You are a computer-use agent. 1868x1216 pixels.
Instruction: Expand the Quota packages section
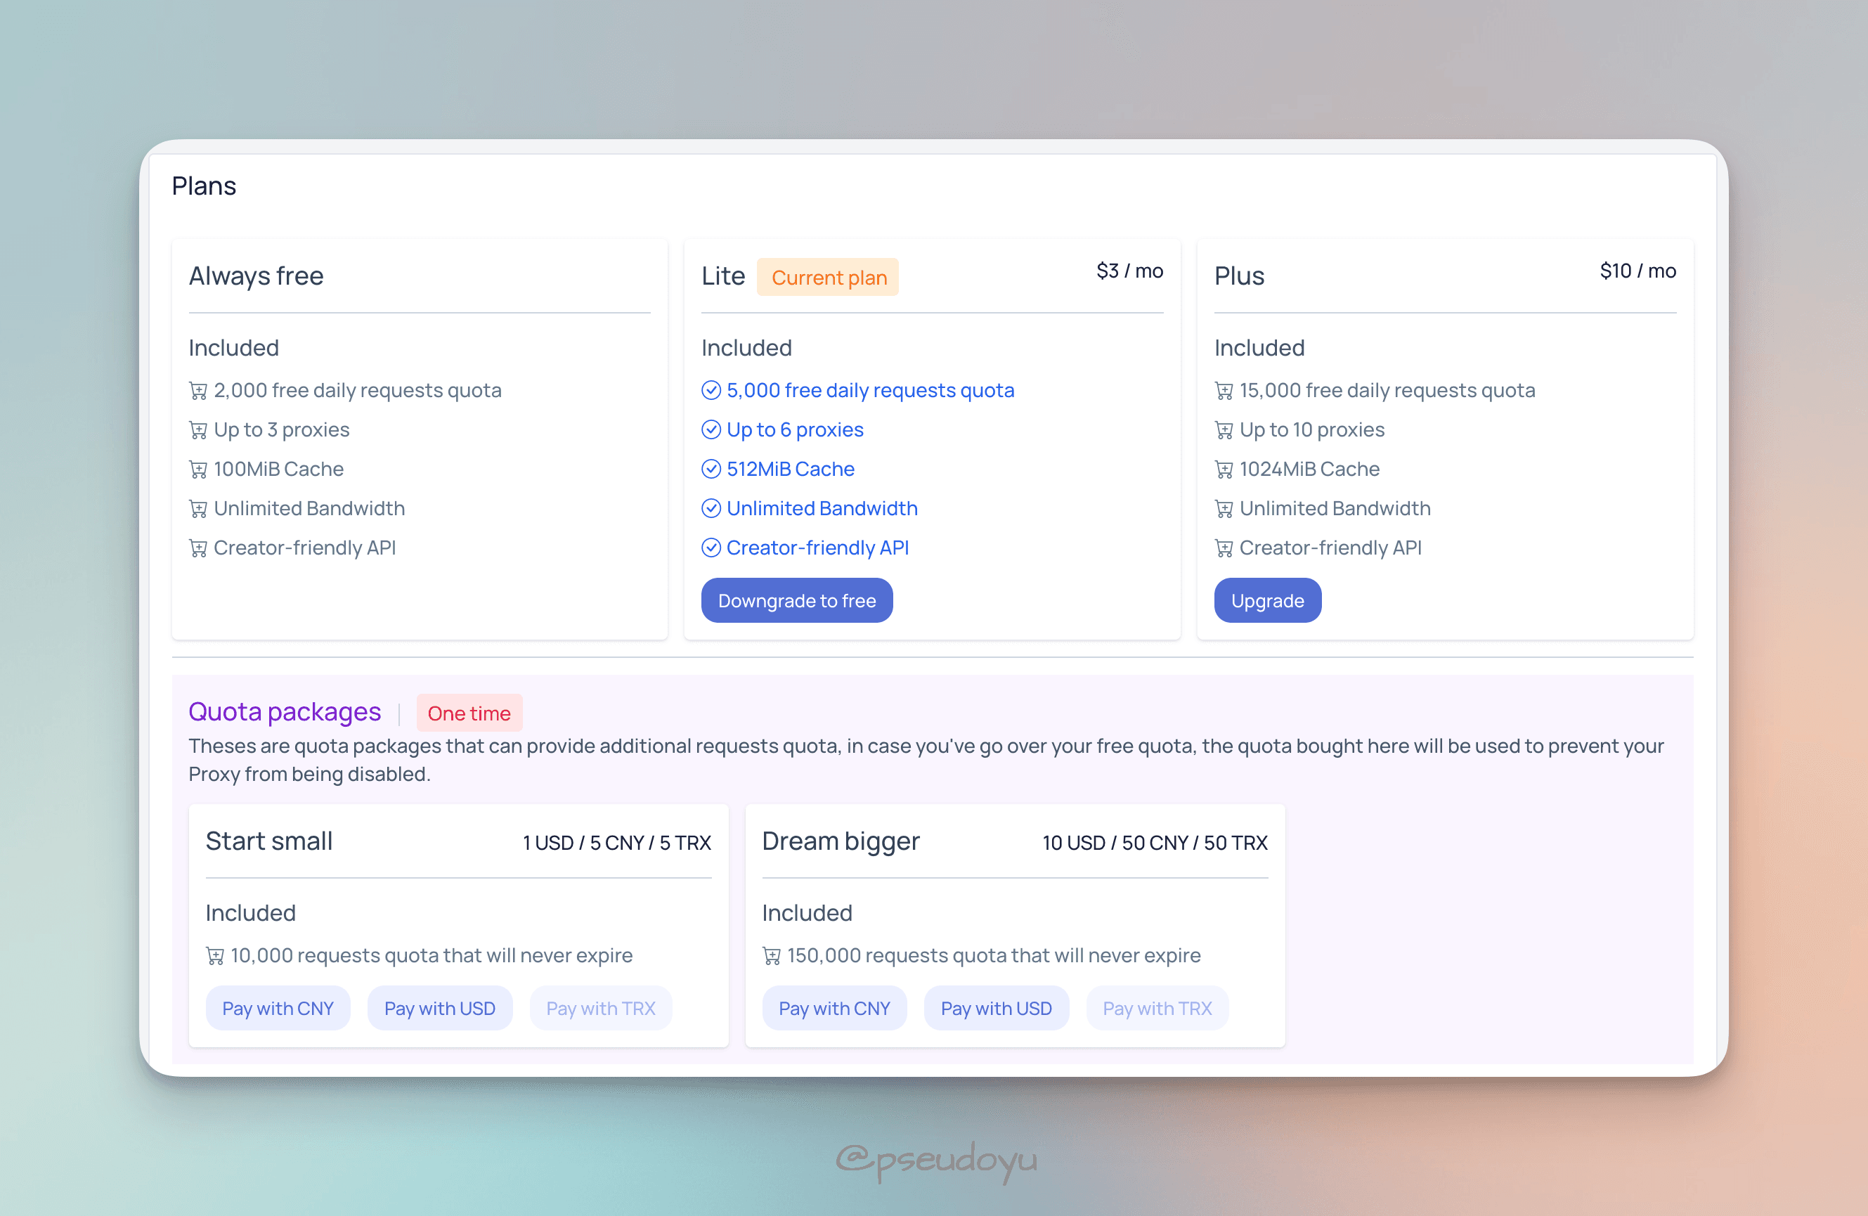(x=286, y=711)
